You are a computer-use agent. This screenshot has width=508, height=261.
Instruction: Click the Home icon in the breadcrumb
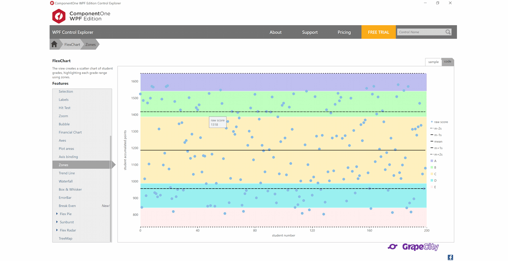[54, 44]
